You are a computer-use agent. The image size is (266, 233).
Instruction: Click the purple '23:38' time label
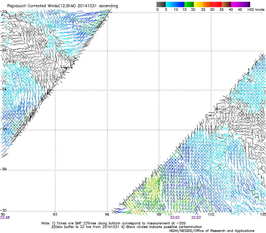tap(5, 218)
